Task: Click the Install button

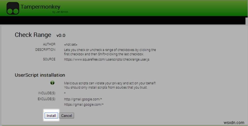Action: (51, 115)
